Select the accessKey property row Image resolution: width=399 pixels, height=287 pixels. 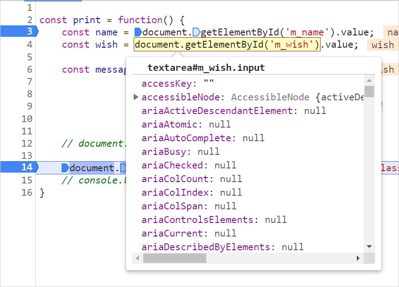pos(178,84)
